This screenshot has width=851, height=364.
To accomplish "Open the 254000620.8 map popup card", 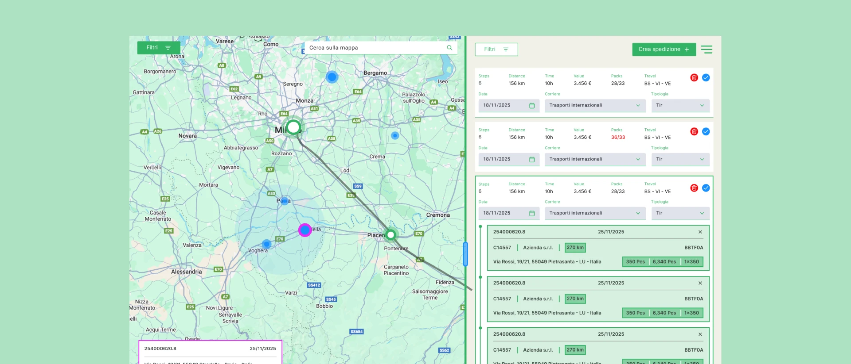I will pos(210,353).
